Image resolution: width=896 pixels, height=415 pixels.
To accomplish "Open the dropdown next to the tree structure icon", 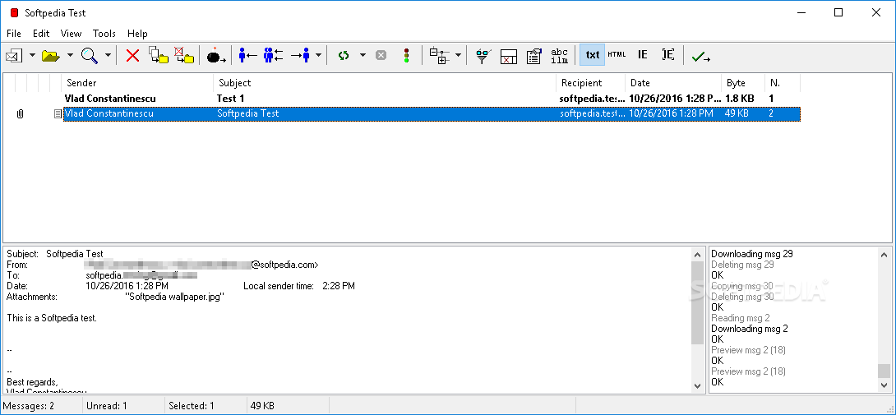I will [459, 55].
